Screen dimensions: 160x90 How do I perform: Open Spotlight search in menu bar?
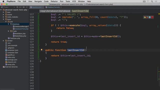(x=152, y=1)
